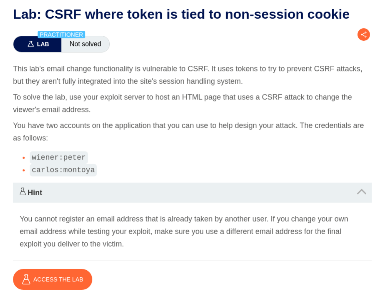Click flask icon in ACCESS THE LAB button
This screenshot has height=293, width=382.
(26, 279)
